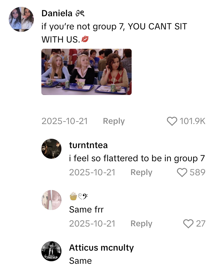The height and width of the screenshot is (270, 215).
Task: Reply to the "Same frr" comment
Action: click(x=141, y=224)
